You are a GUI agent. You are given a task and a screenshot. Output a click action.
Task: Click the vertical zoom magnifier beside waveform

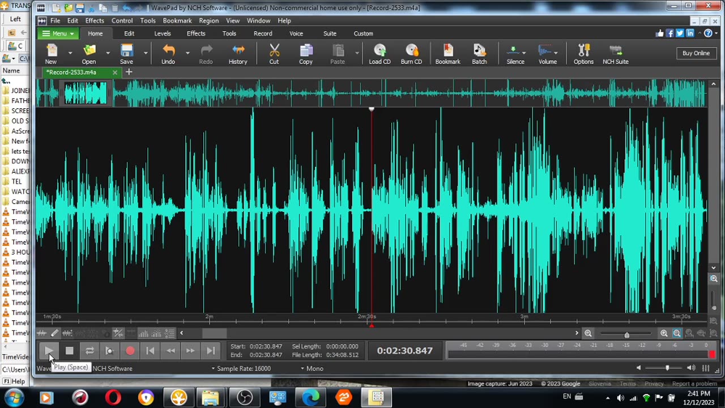click(x=714, y=279)
